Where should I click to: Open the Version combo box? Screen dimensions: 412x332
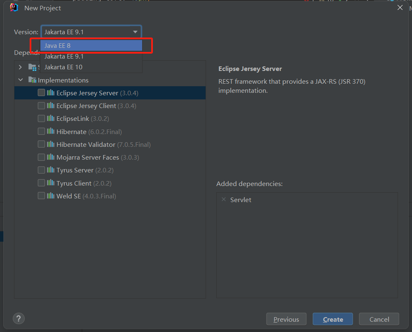[x=91, y=32]
